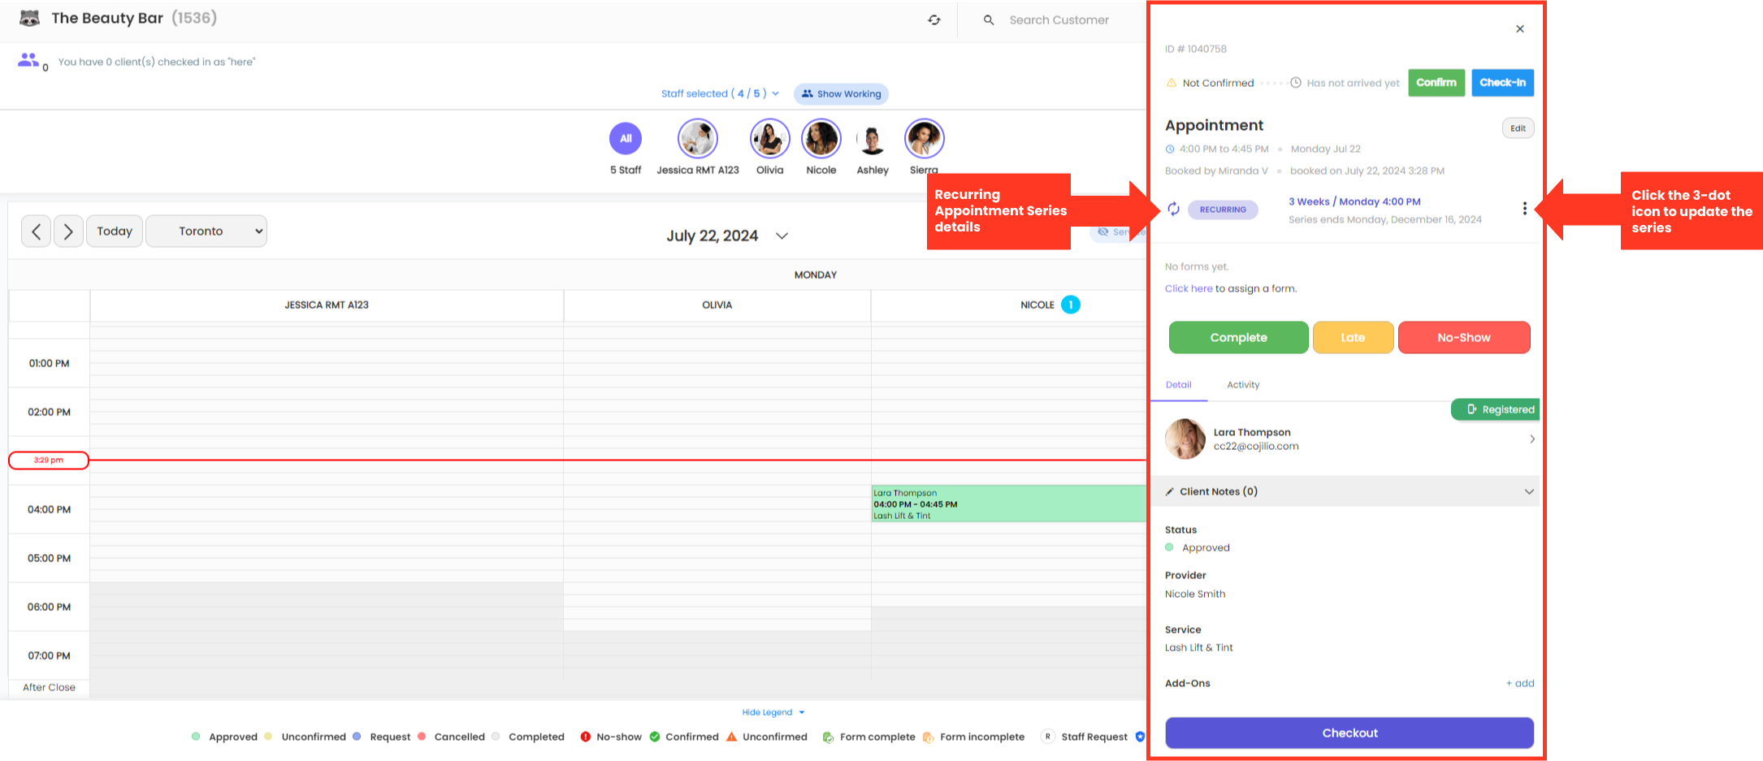Select Olivia staff avatar

tap(770, 138)
